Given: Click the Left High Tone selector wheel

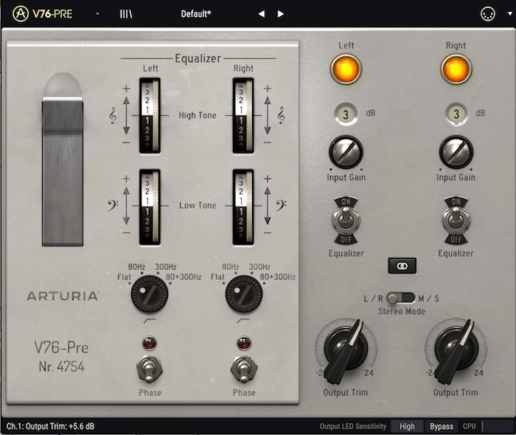Looking at the screenshot, I should [x=150, y=116].
